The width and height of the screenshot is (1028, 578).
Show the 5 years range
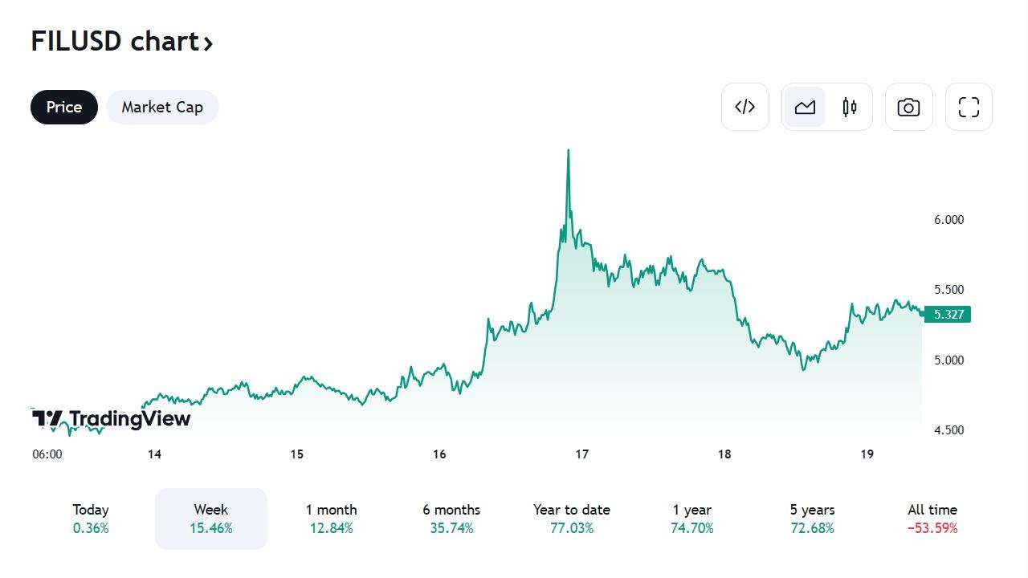click(x=812, y=519)
